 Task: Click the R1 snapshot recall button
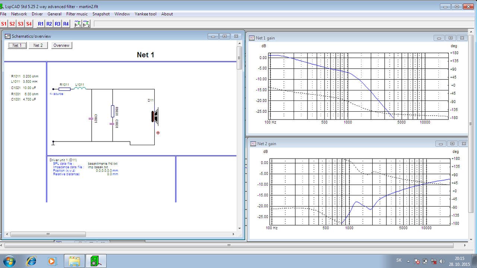point(41,24)
